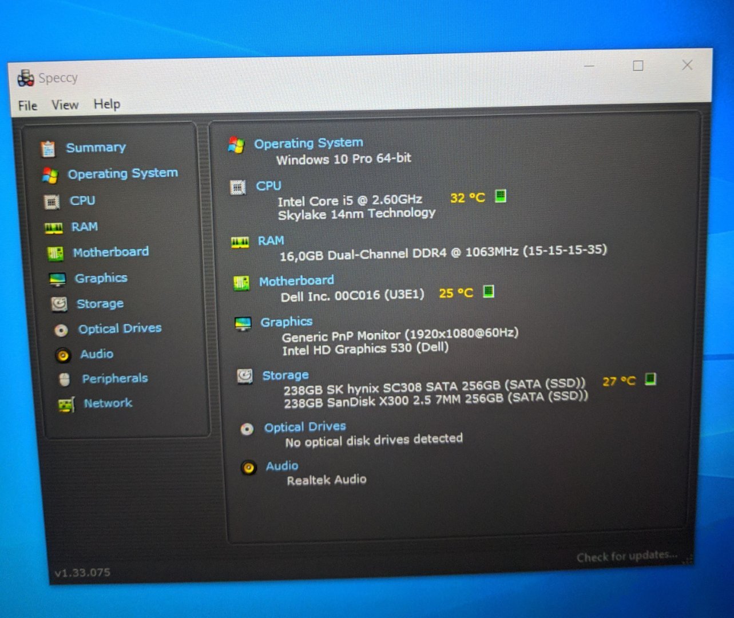
Task: Click the Summary clipboard icon in sidebar
Action: click(x=48, y=149)
